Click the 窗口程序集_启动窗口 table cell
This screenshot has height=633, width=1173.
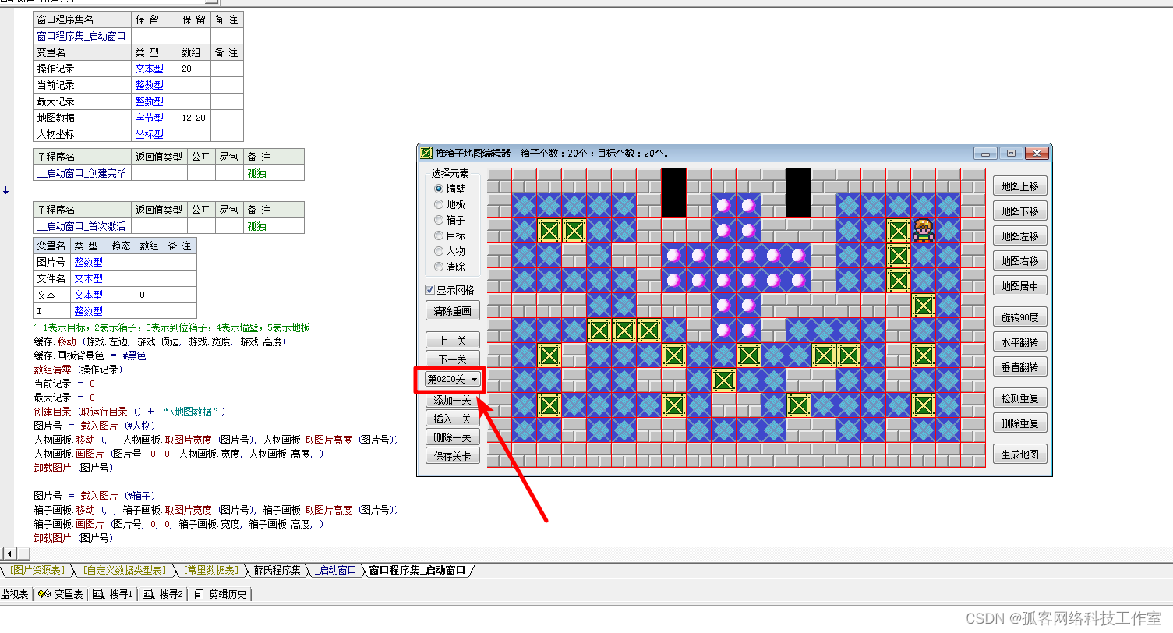(82, 36)
